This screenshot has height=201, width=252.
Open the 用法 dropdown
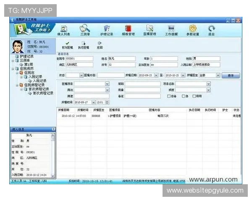click(x=107, y=90)
